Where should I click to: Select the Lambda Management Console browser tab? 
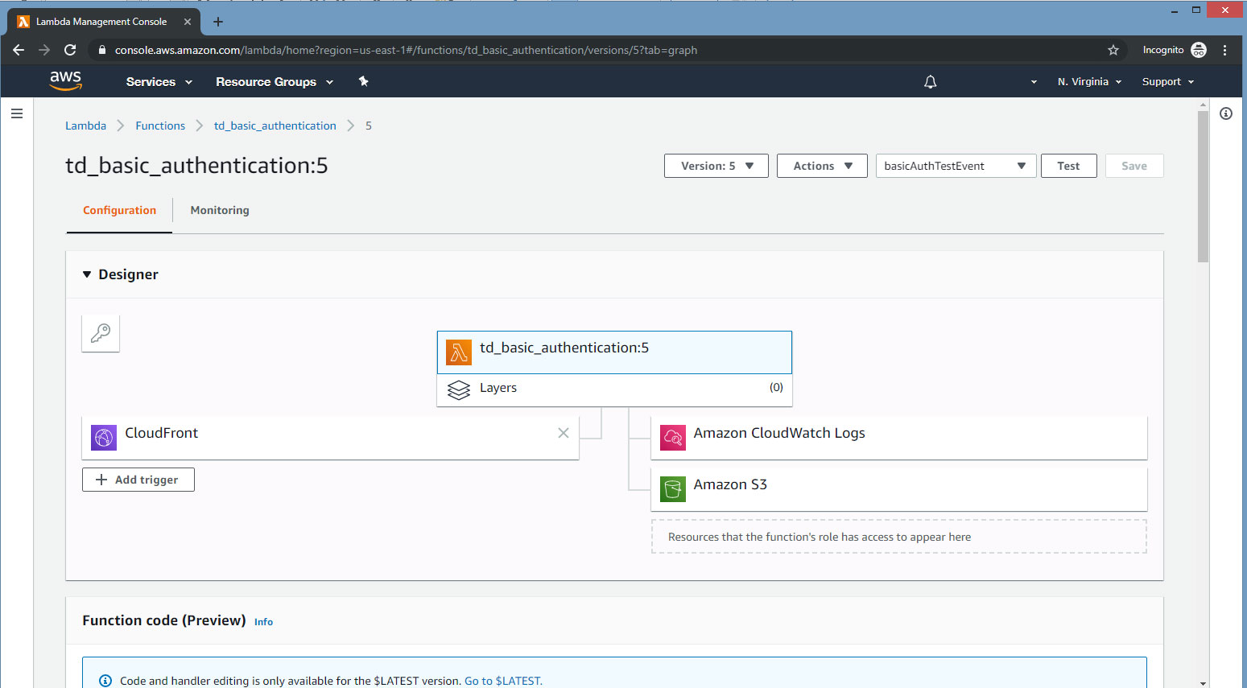(103, 22)
